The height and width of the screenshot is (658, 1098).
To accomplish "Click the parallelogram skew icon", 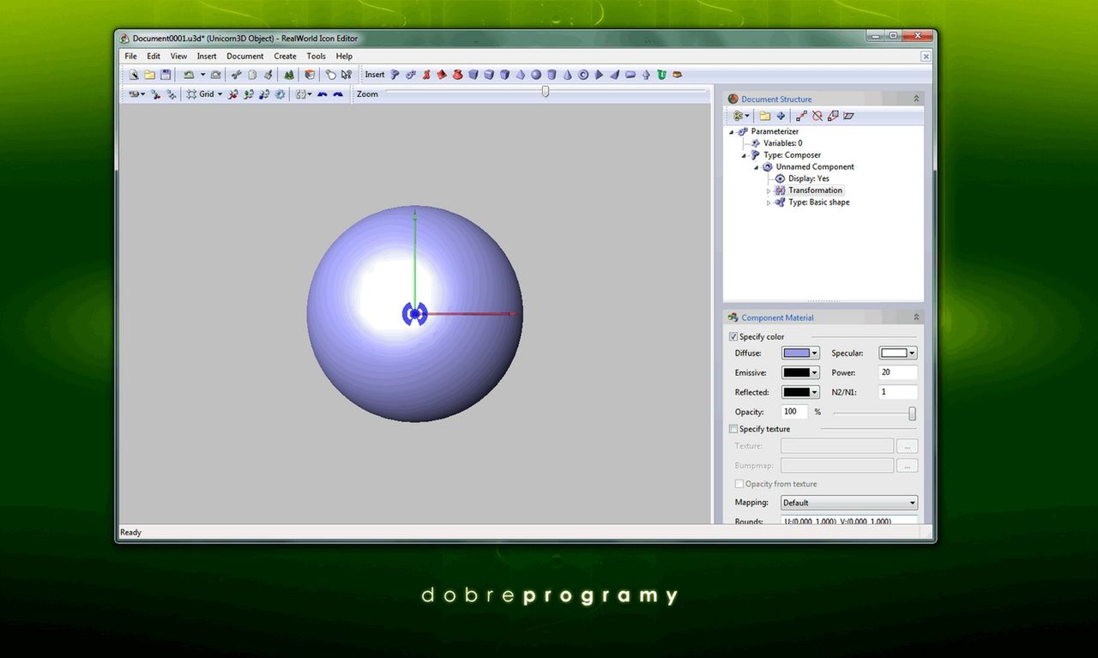I will click(849, 116).
